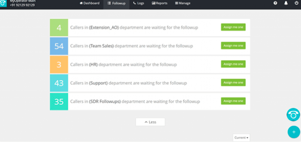
Task: Open the Logs menu
Action: [x=139, y=3]
